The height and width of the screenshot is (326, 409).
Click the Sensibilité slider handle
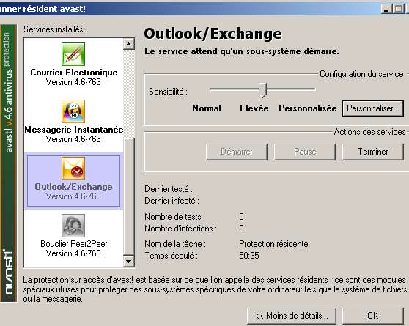tap(263, 89)
